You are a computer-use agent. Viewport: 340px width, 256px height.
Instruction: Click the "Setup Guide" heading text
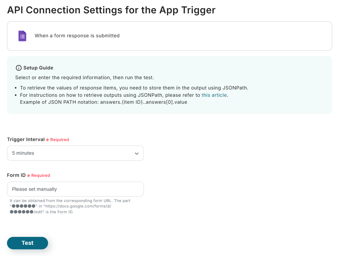pyautogui.click(x=38, y=68)
